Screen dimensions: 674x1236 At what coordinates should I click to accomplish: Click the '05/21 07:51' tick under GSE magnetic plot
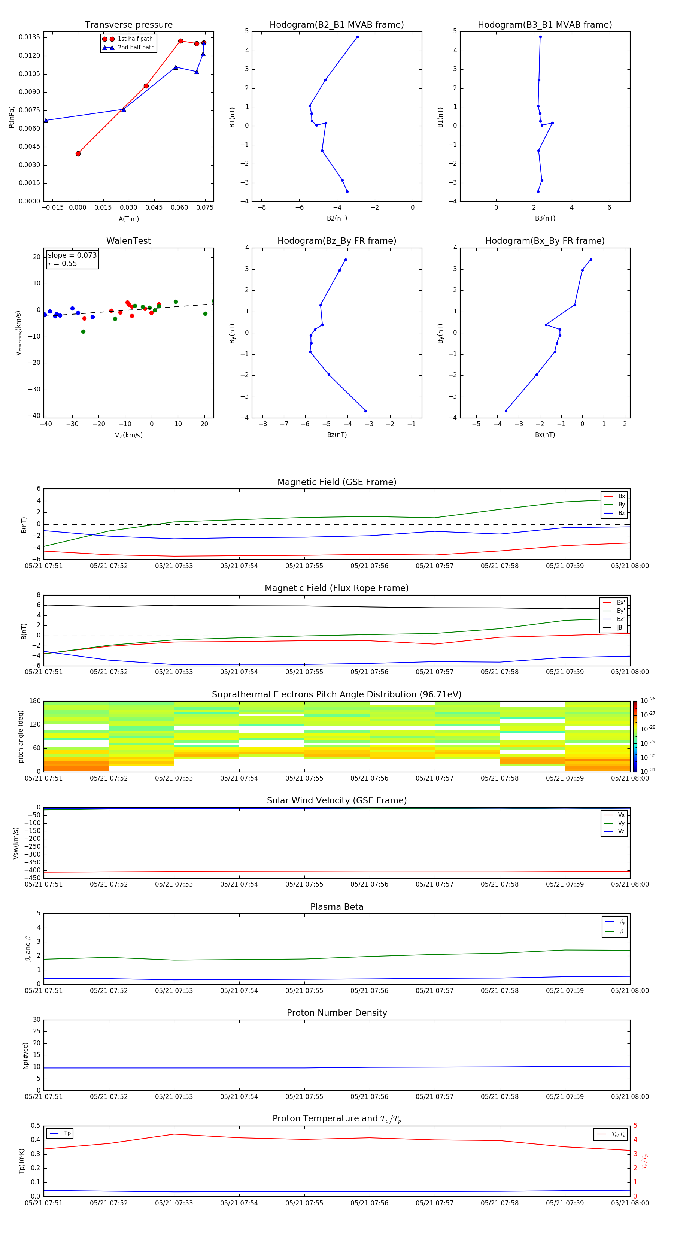tap(44, 566)
